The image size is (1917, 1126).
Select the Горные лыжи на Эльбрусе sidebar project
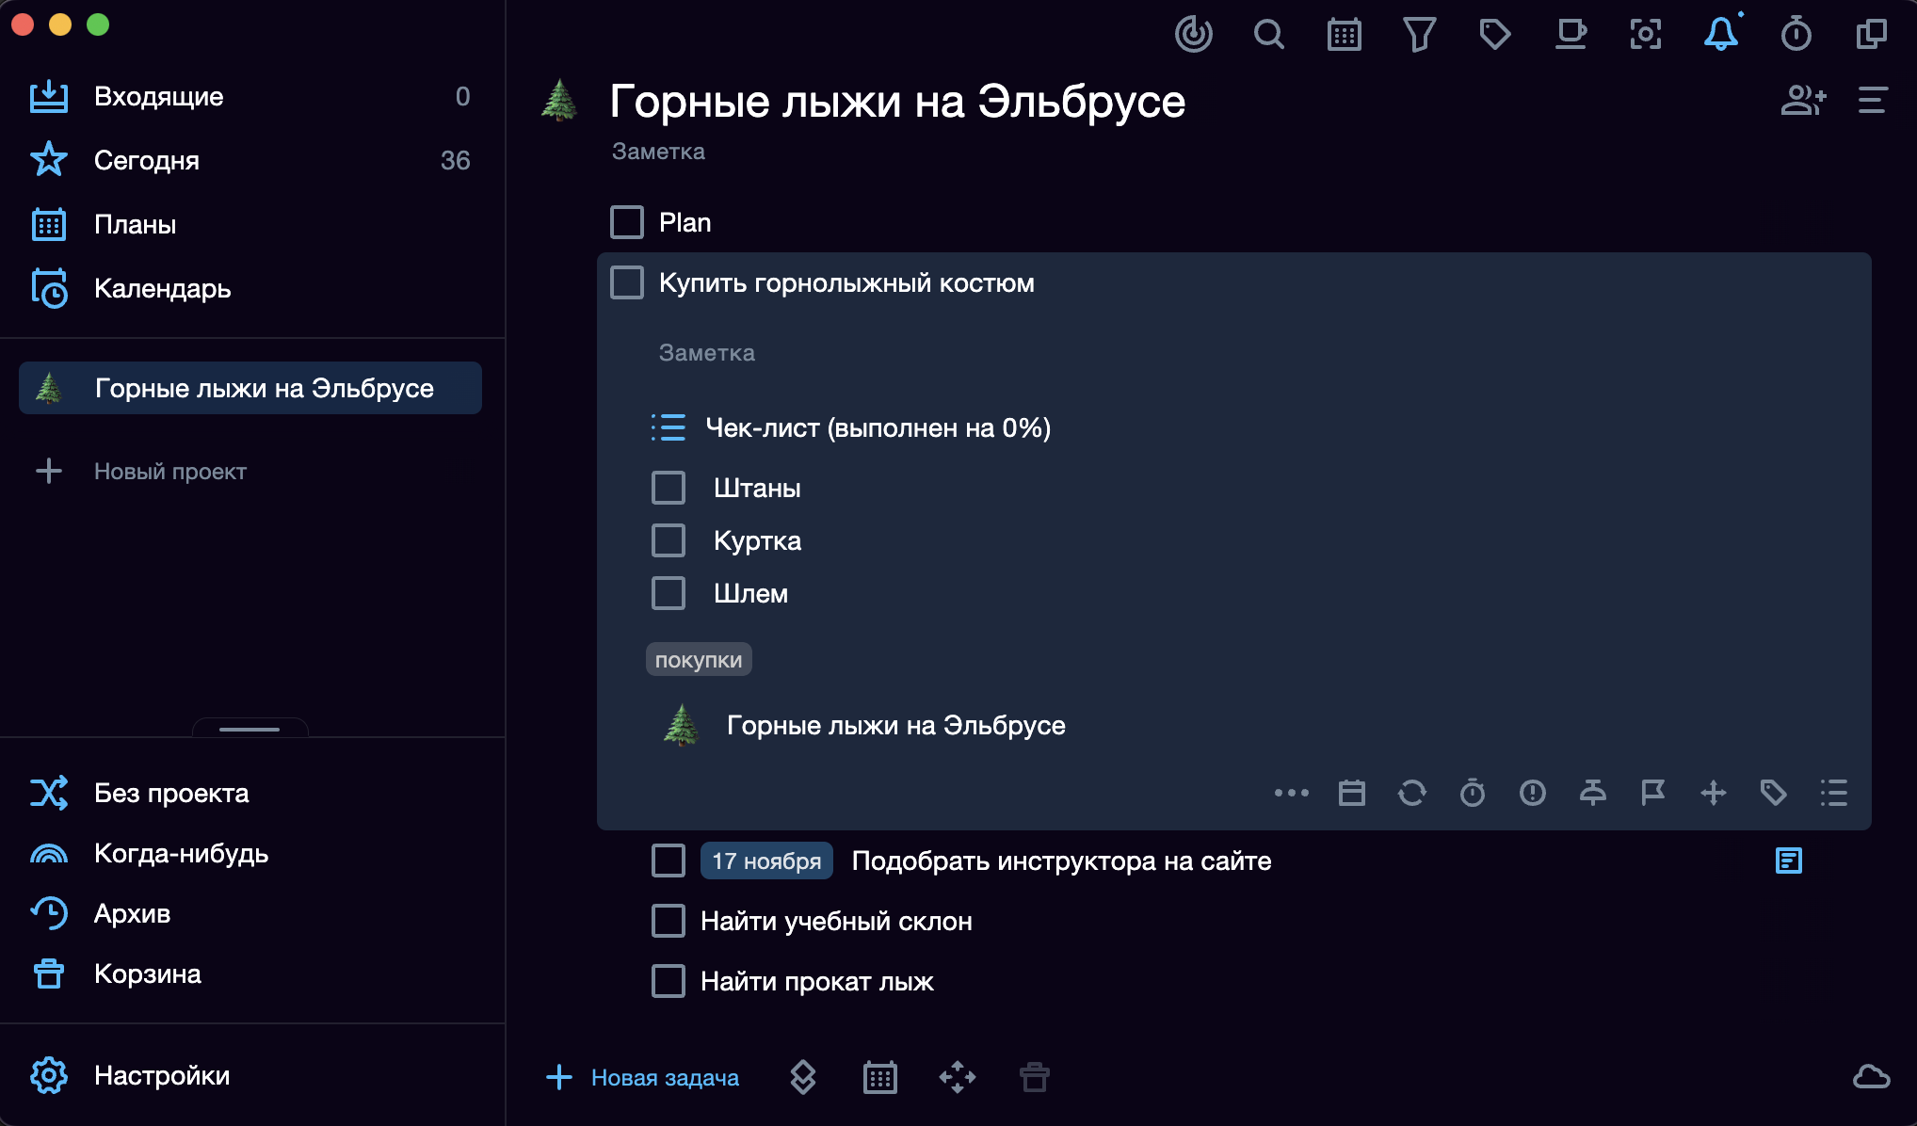[250, 388]
